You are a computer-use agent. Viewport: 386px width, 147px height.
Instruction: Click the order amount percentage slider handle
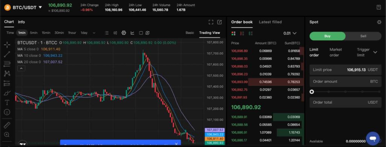(x=312, y=92)
